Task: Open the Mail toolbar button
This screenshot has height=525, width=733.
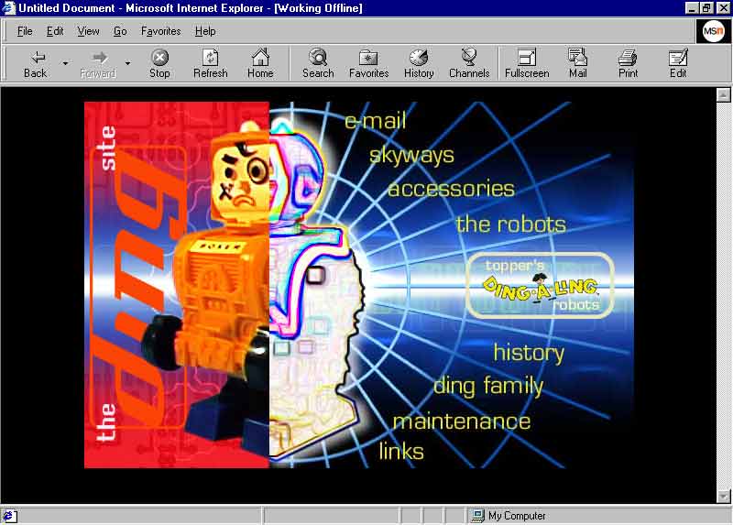Action: pos(578,64)
